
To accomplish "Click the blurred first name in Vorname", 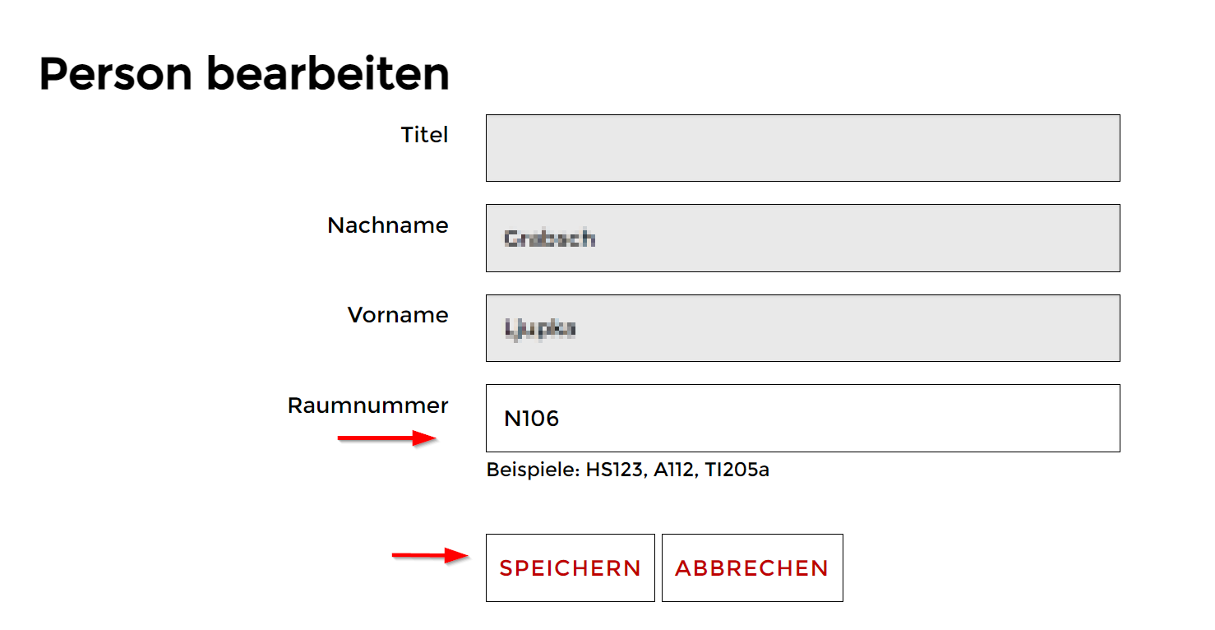I will tap(540, 329).
